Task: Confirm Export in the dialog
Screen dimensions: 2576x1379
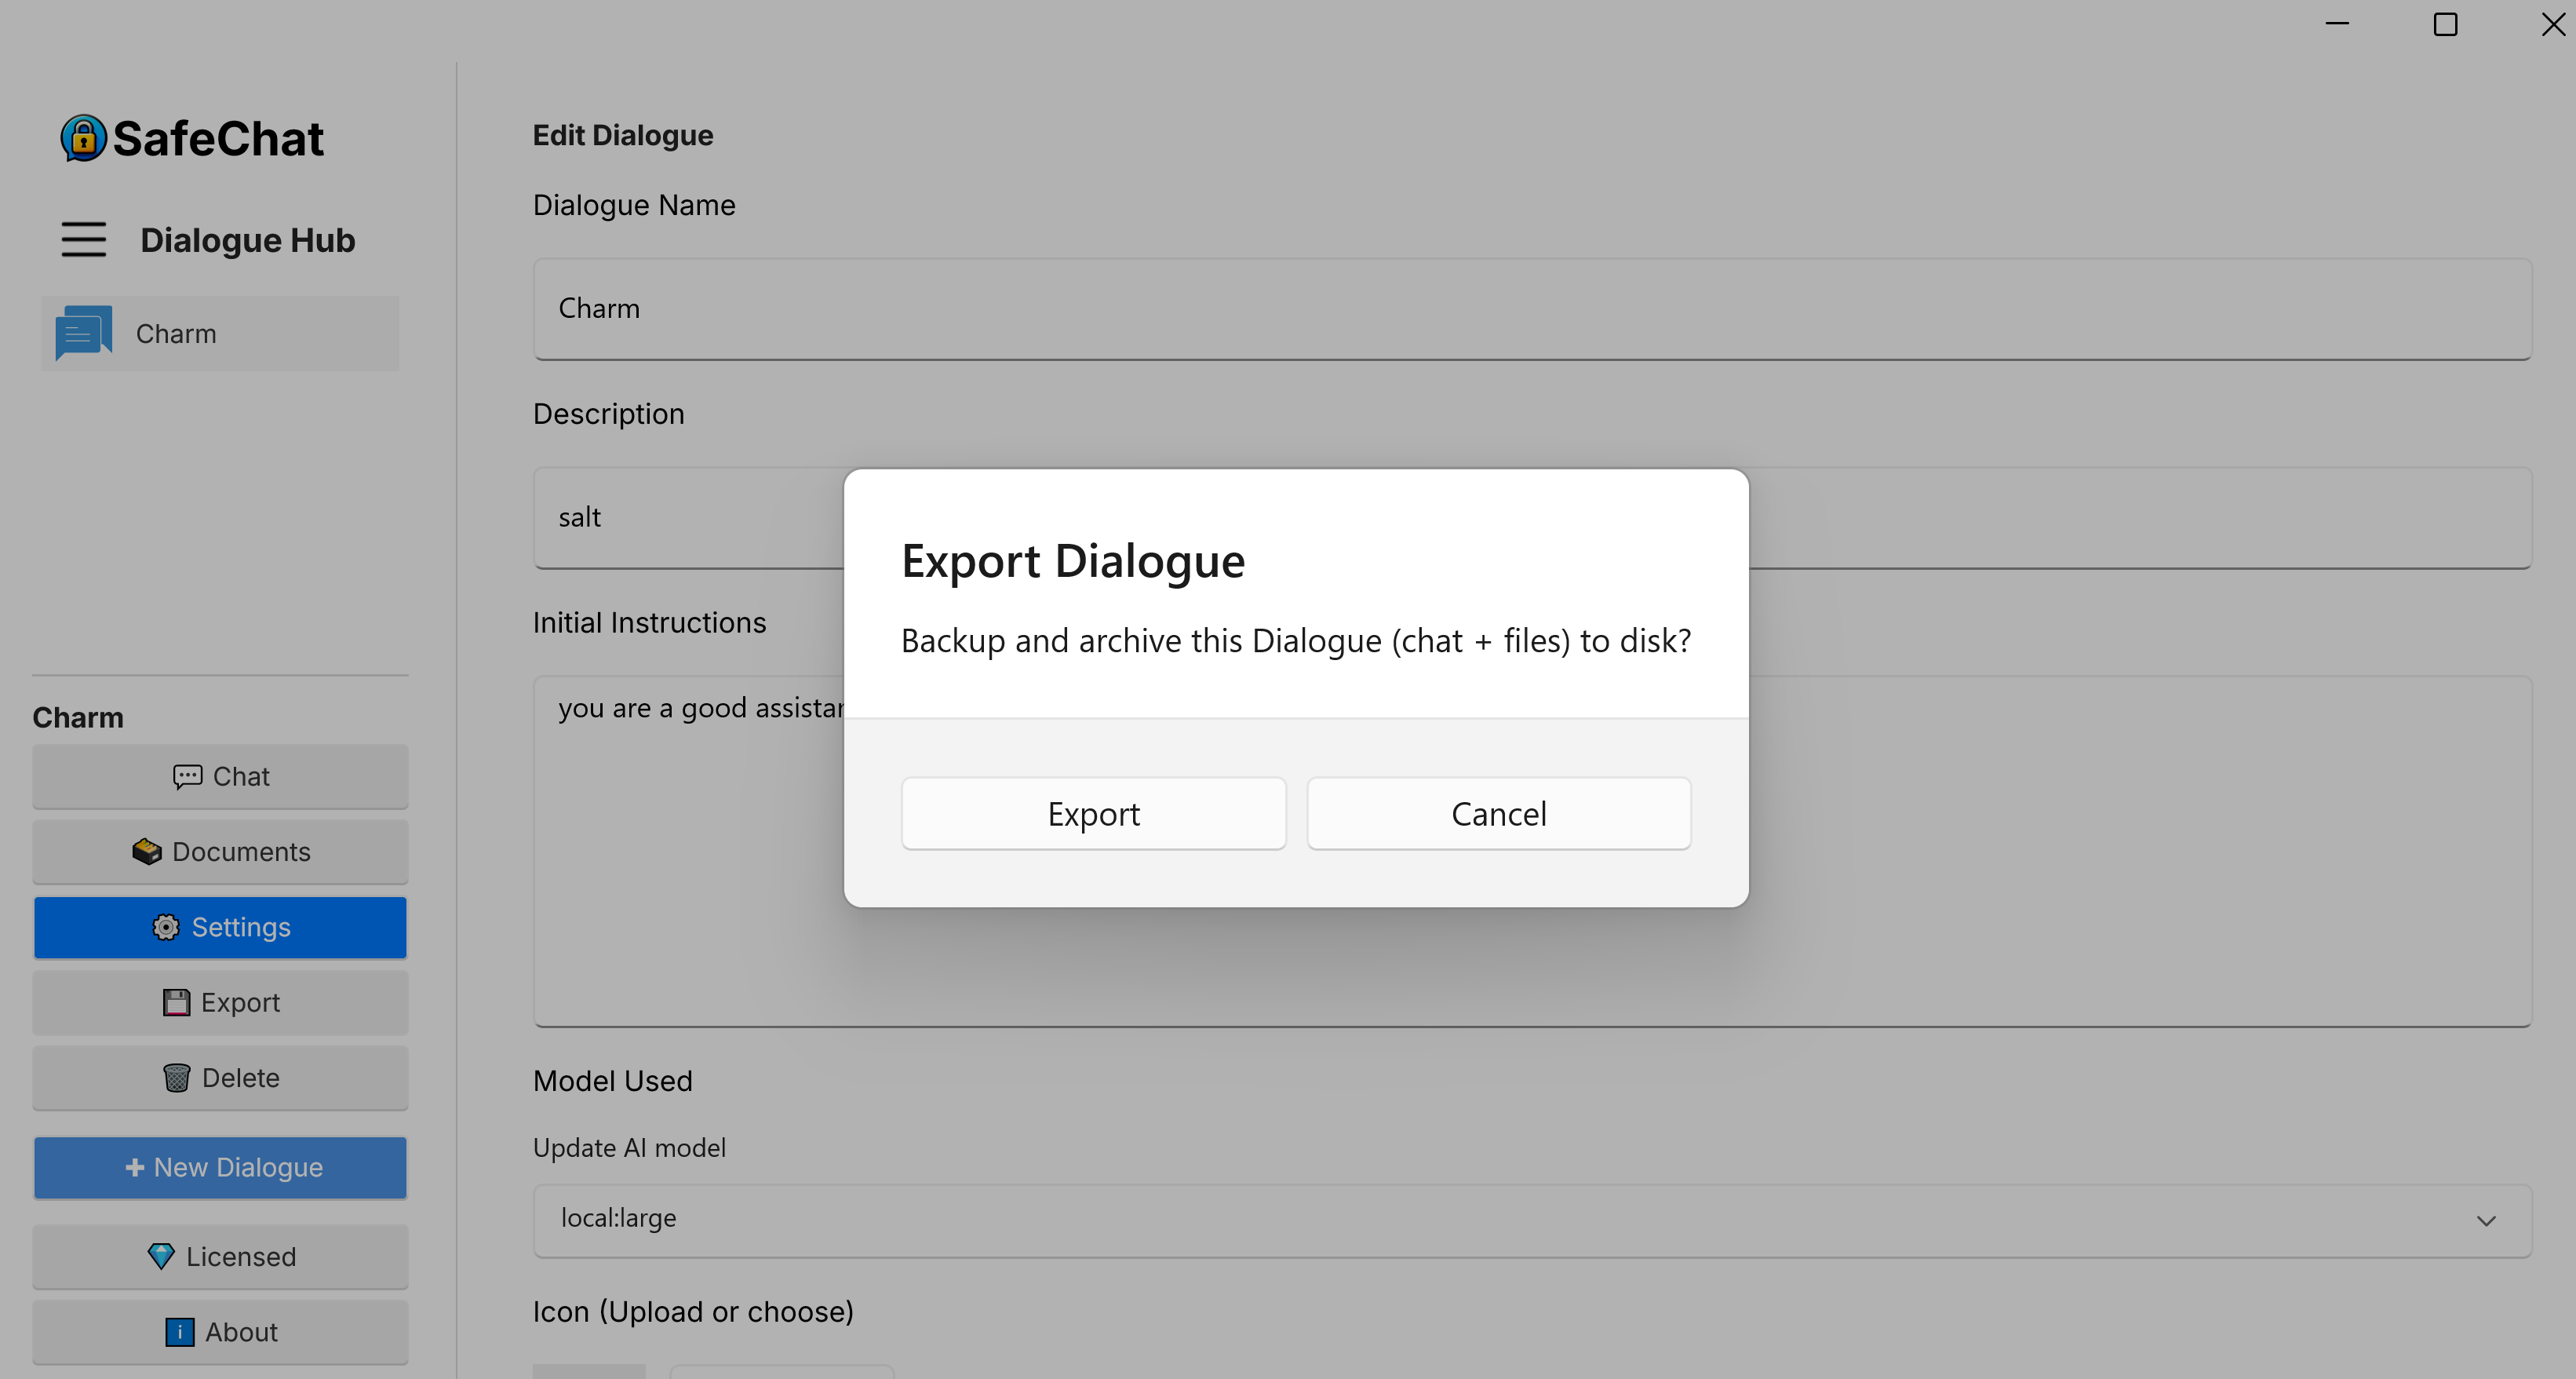Action: point(1093,814)
